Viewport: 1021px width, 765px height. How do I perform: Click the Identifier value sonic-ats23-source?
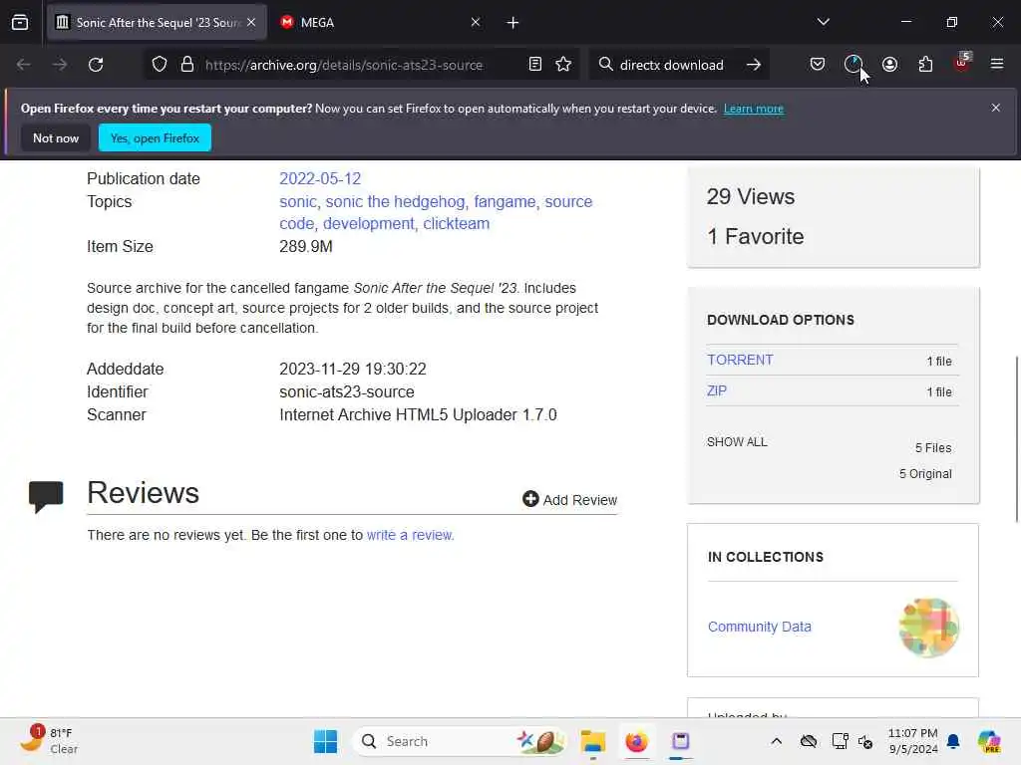[346, 392]
